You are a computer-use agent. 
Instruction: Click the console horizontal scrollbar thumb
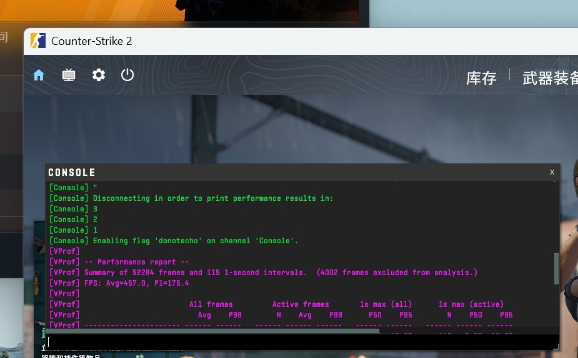pyautogui.click(x=212, y=331)
